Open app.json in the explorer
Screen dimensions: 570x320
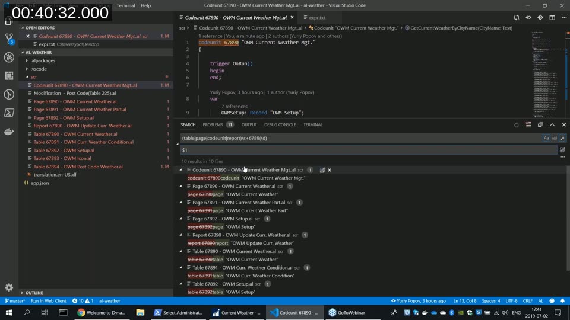click(x=40, y=183)
